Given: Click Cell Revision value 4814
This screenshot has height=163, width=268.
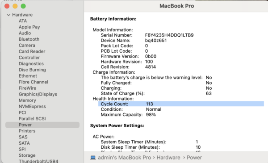Looking at the screenshot, I should click(x=151, y=67).
